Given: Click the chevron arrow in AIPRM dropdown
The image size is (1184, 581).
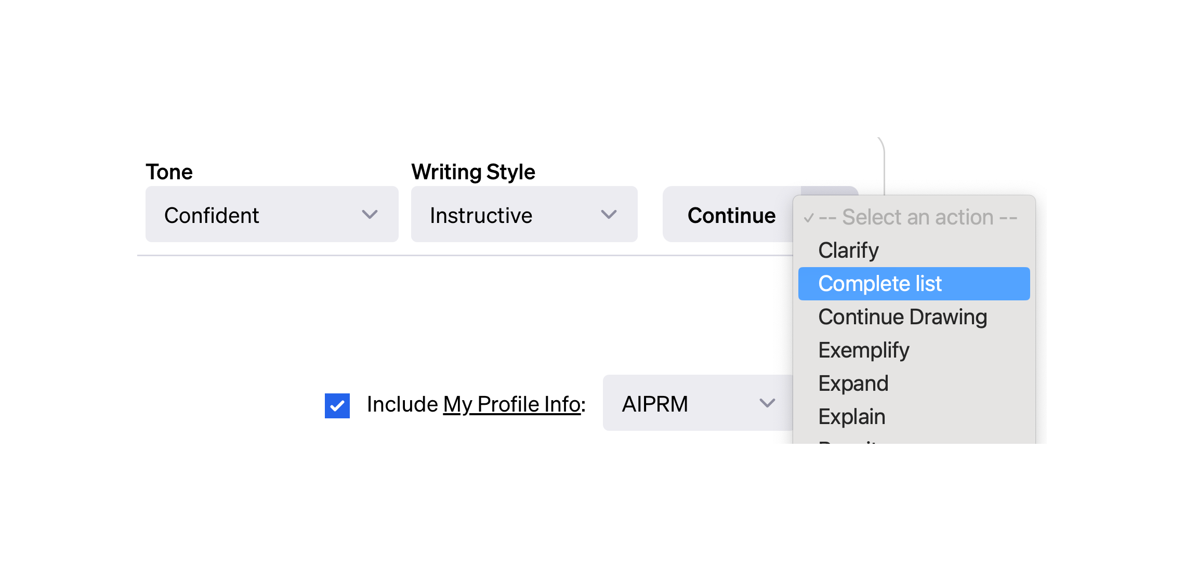Looking at the screenshot, I should tap(767, 403).
